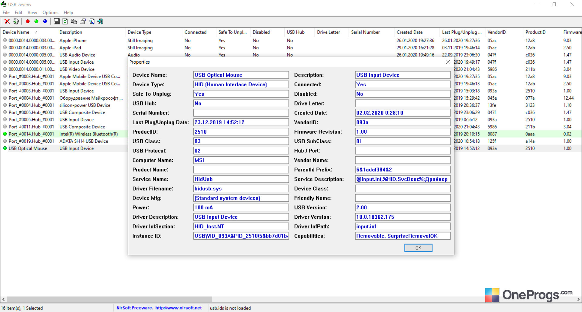The height and width of the screenshot is (312, 582).
Task: Click the recycle bin toolbar icon
Action: [x=16, y=21]
